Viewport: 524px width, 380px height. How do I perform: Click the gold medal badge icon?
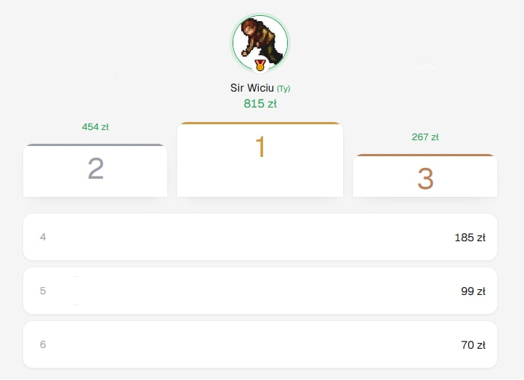pos(260,65)
